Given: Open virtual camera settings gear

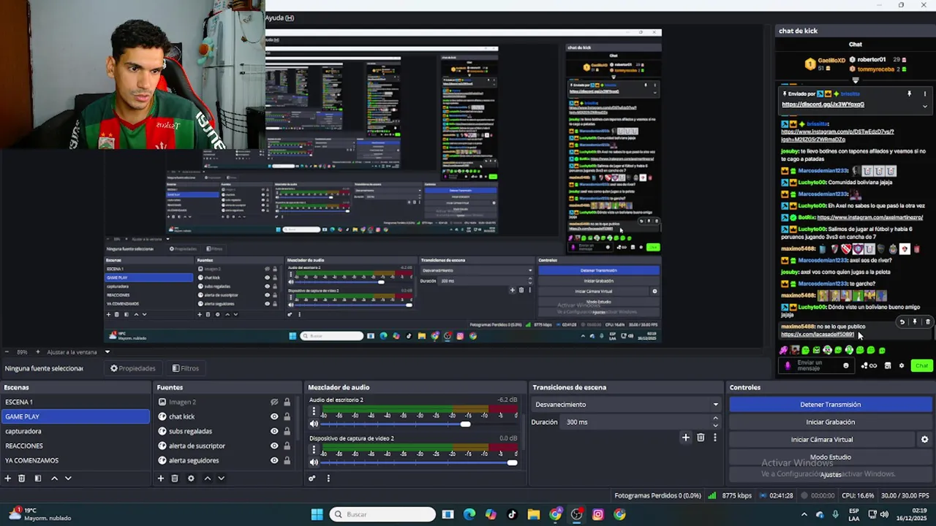Looking at the screenshot, I should pos(924,440).
